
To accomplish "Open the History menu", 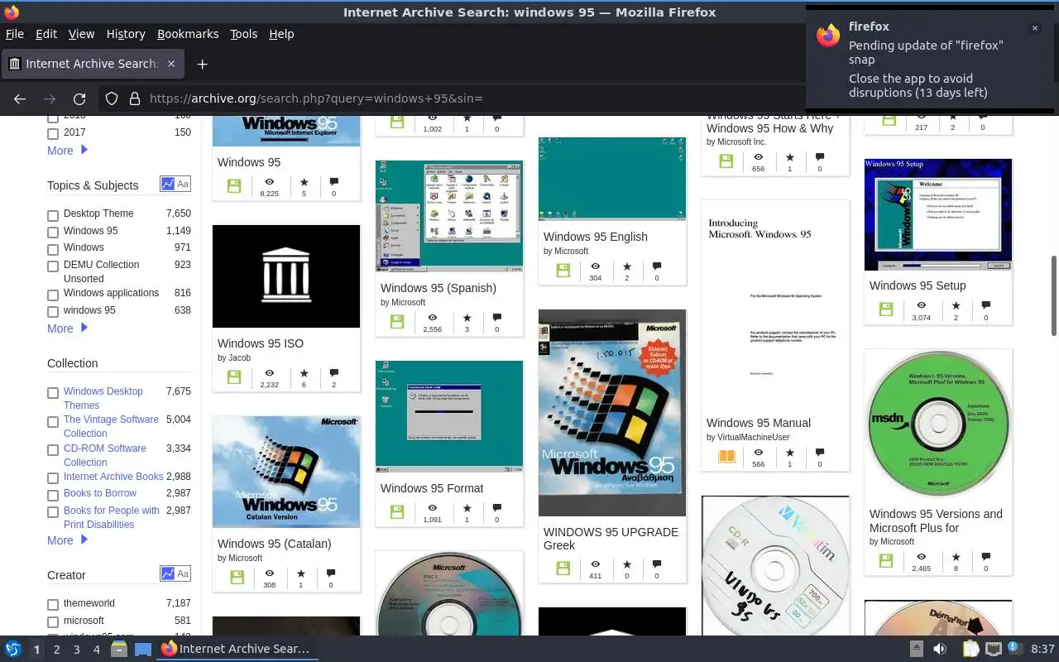I will click(x=126, y=34).
